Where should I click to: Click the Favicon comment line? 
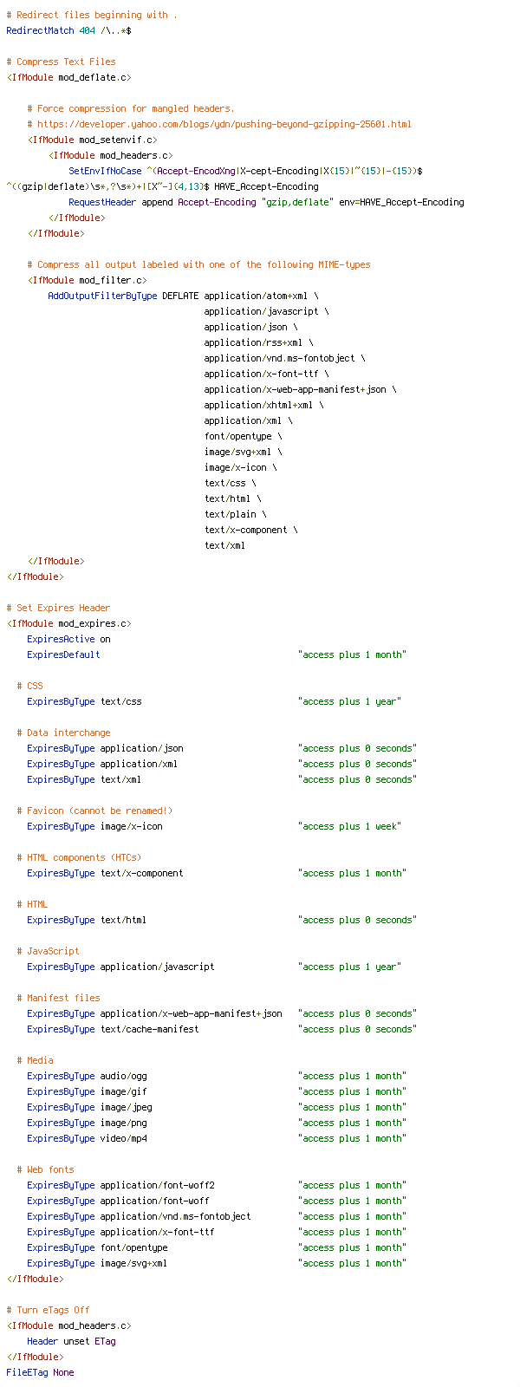coord(94,811)
